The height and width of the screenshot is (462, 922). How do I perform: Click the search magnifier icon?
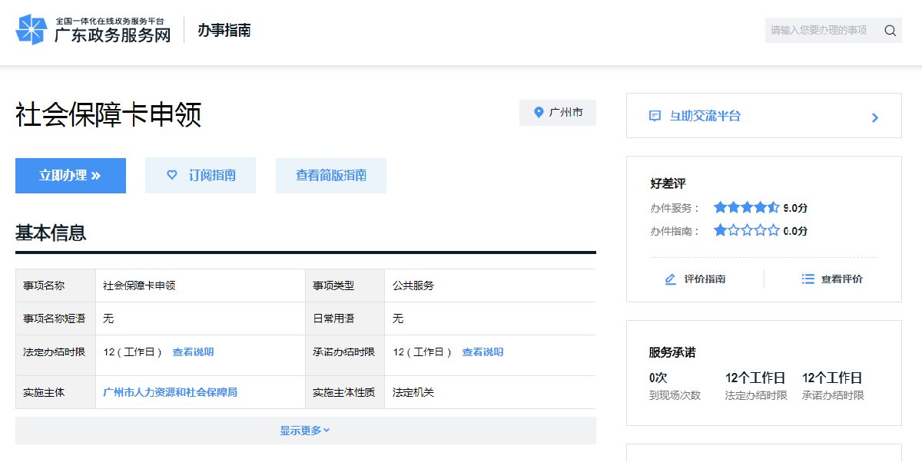pyautogui.click(x=890, y=31)
